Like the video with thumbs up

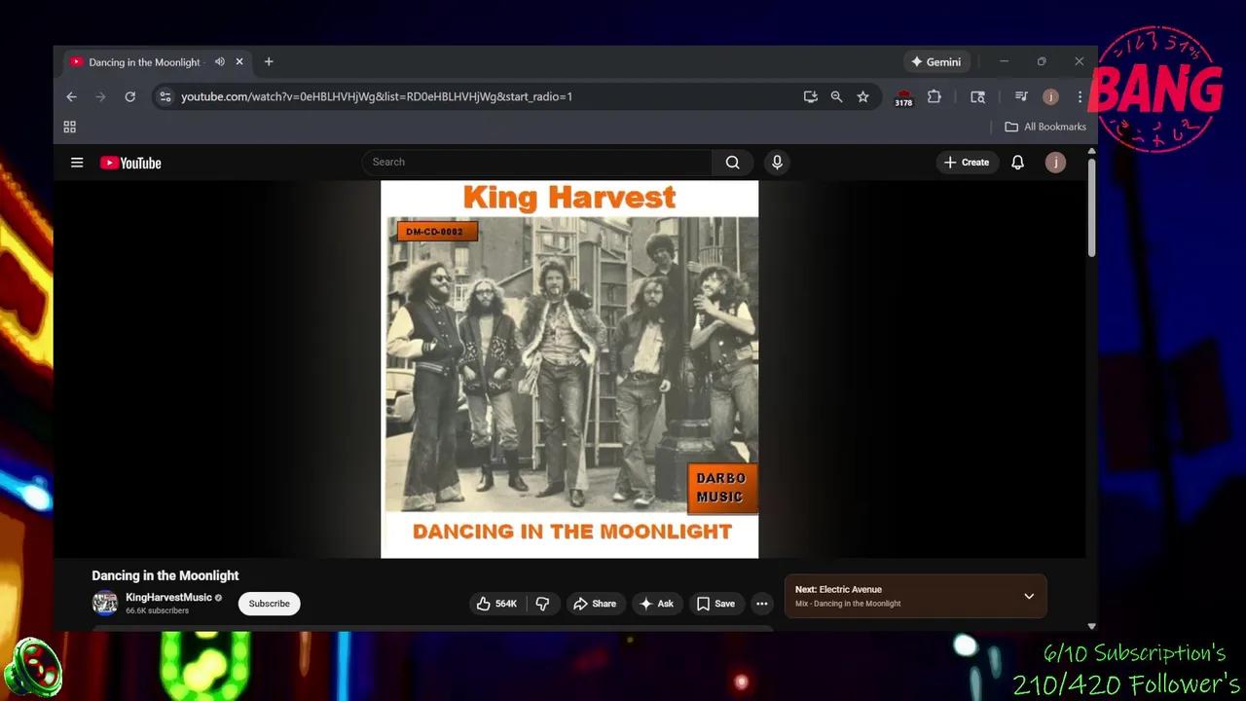coord(496,604)
